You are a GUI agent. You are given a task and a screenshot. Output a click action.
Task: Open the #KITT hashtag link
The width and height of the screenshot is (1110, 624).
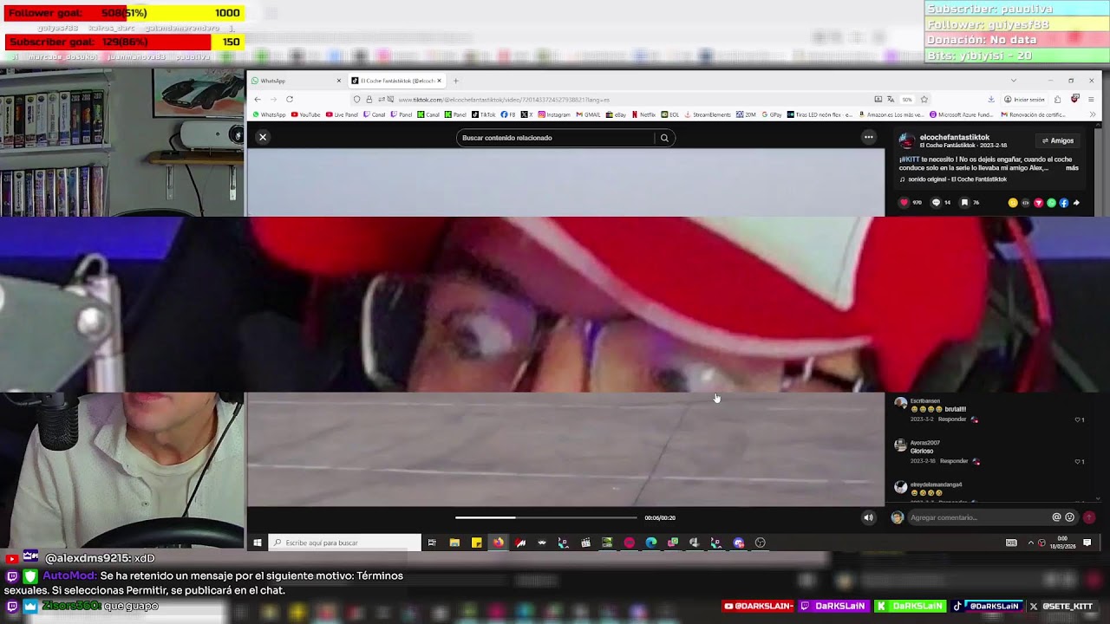tap(910, 159)
